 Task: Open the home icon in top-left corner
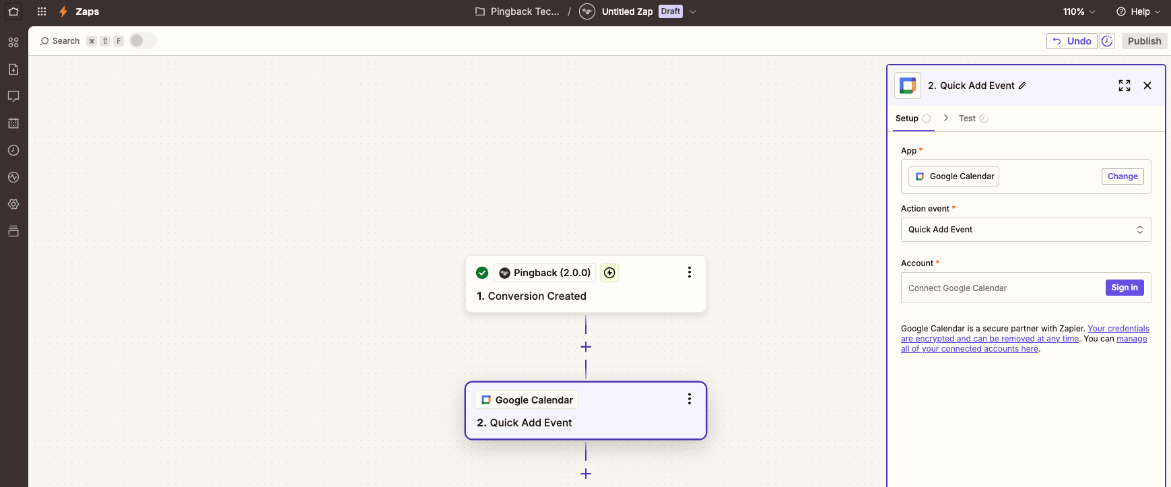tap(13, 11)
